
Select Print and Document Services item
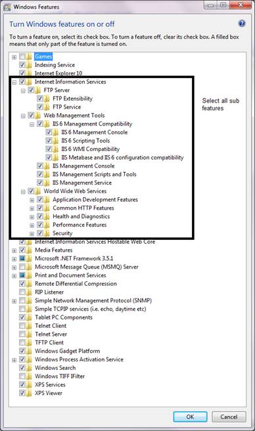(x=70, y=275)
